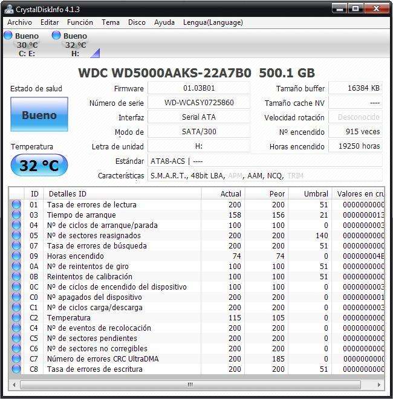Click status orb for row C1 ciclos carga/descarga

(x=16, y=307)
